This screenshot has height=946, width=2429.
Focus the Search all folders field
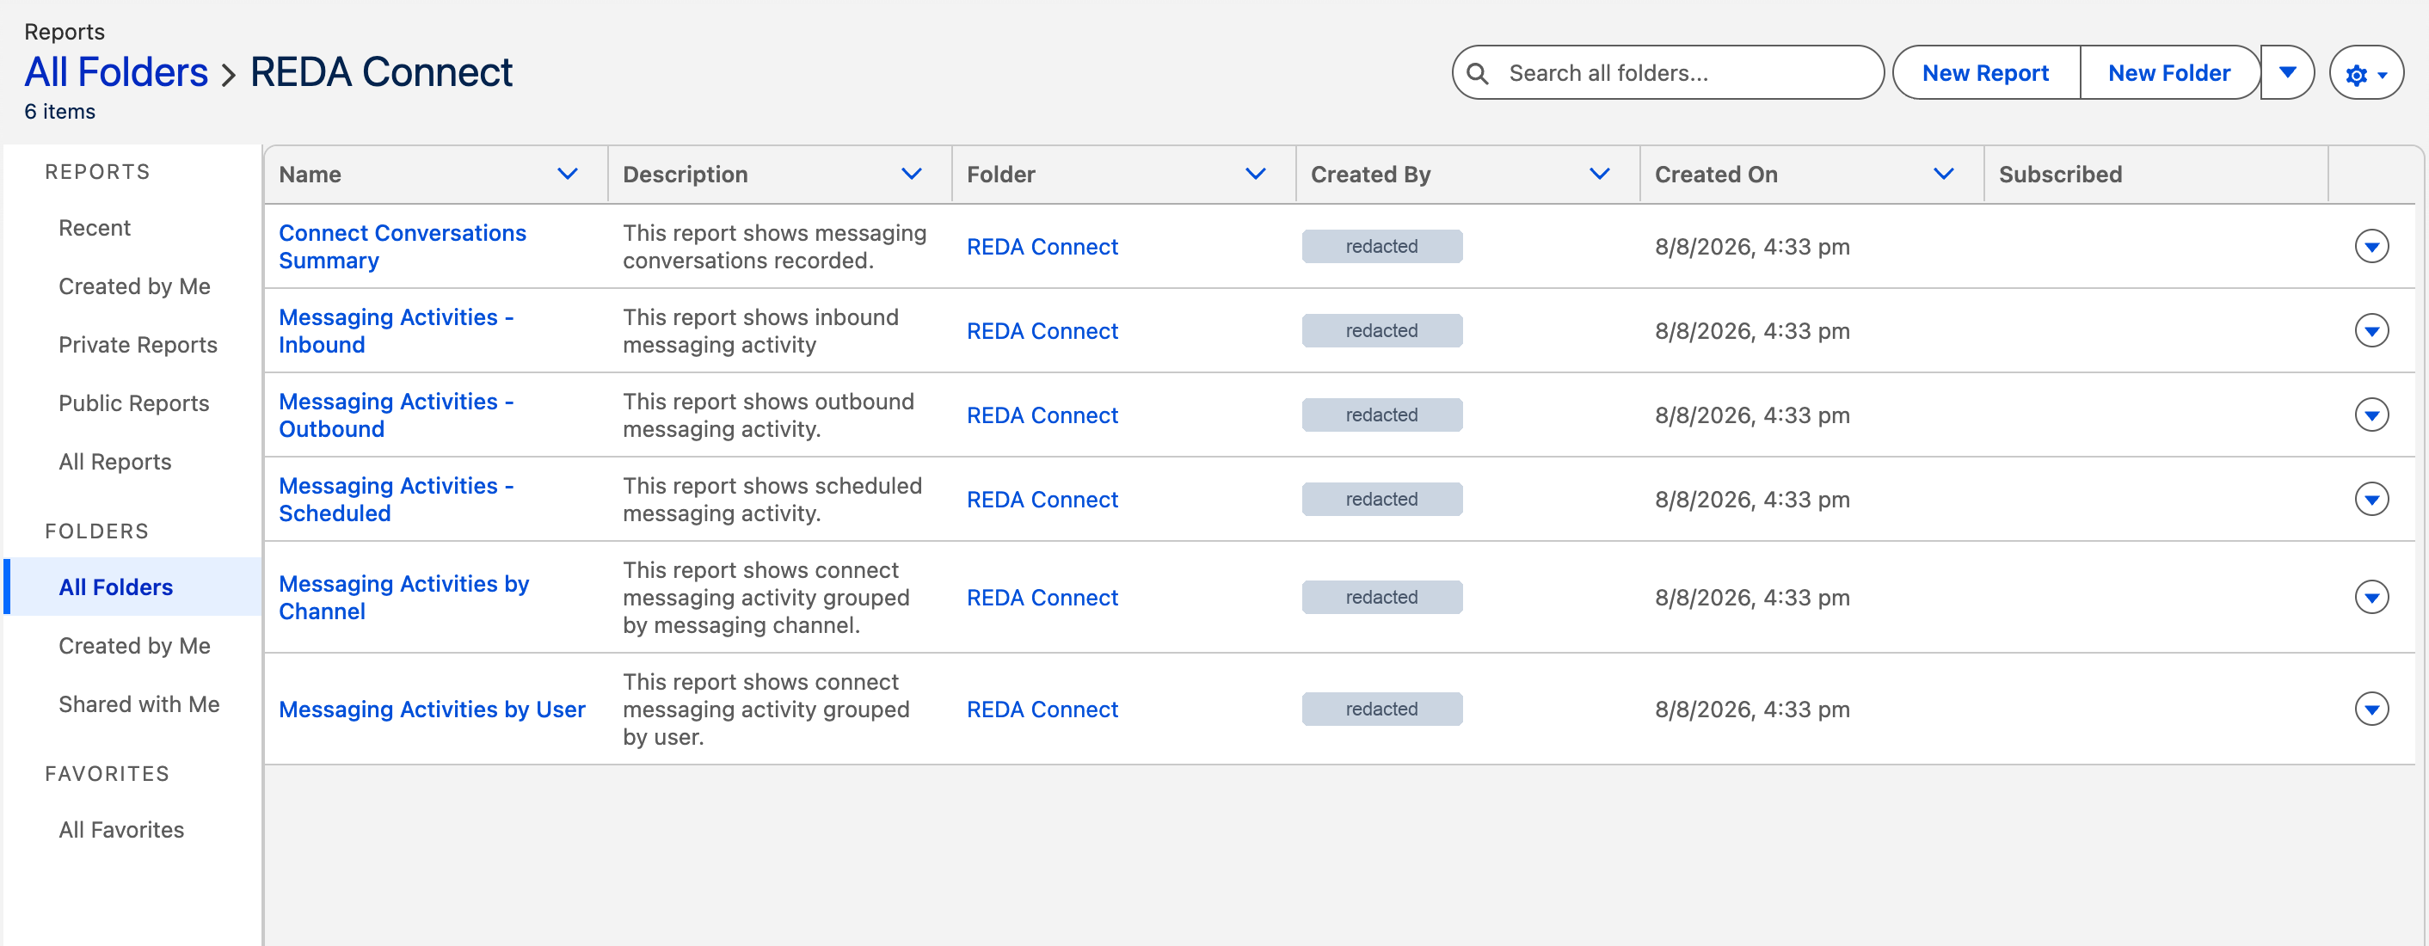click(1667, 72)
